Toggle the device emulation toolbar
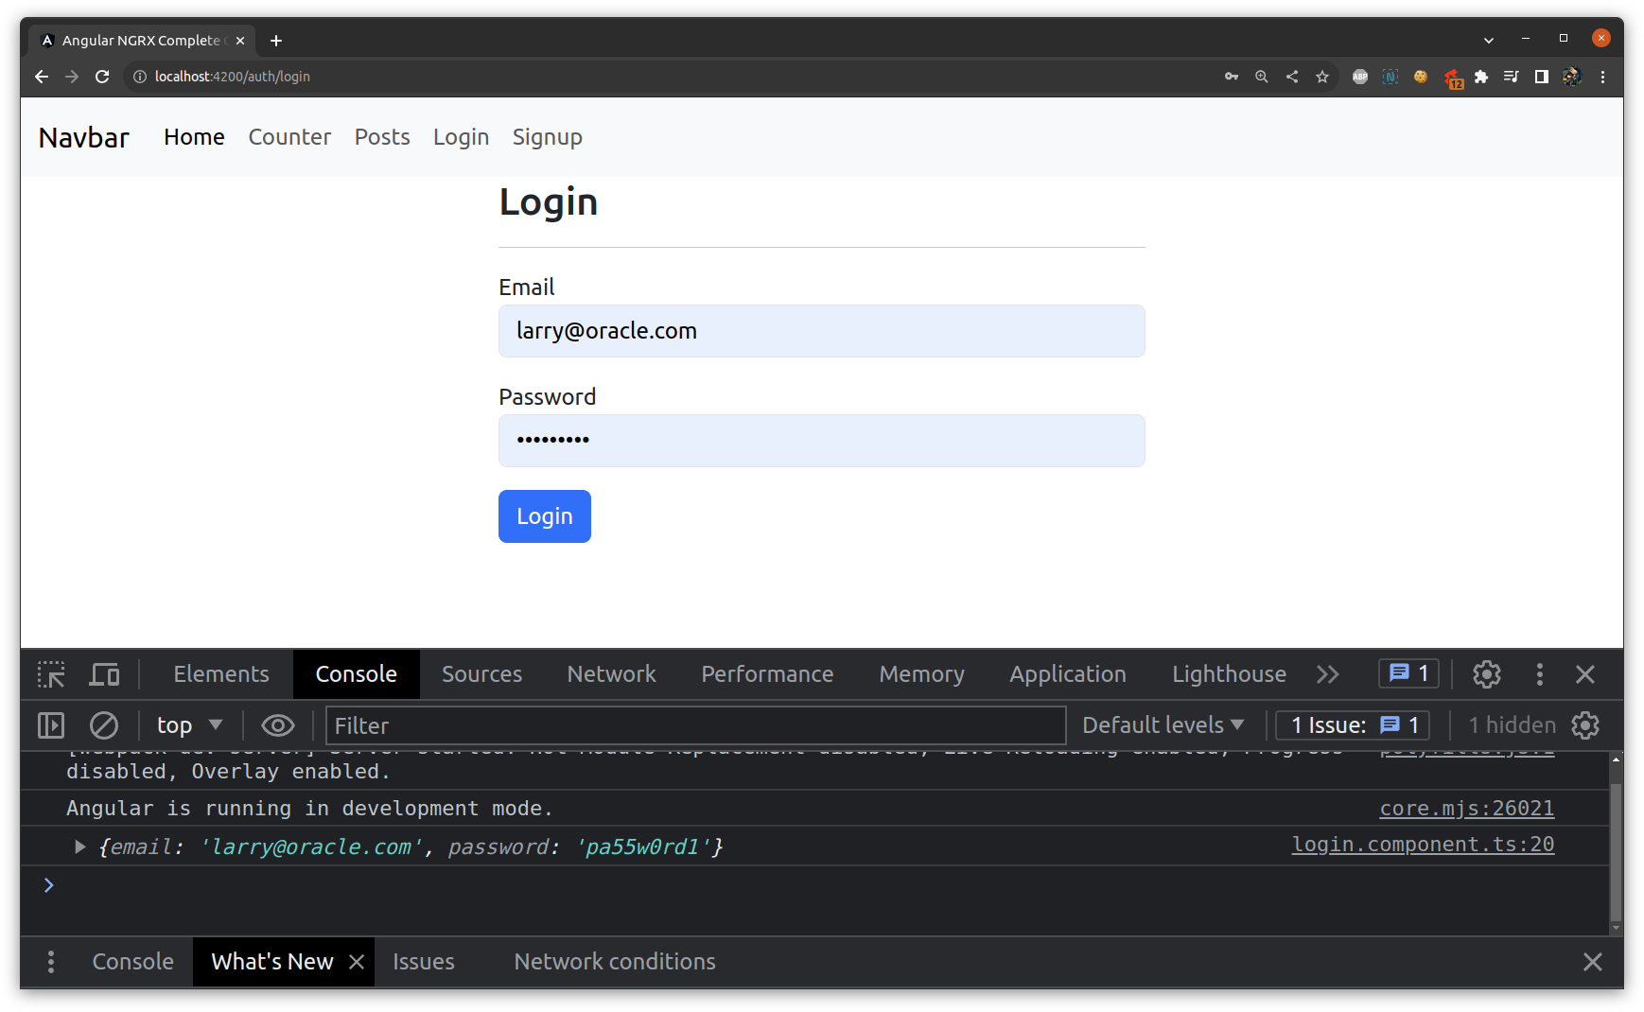Image resolution: width=1644 pixels, height=1012 pixels. pyautogui.click(x=104, y=673)
